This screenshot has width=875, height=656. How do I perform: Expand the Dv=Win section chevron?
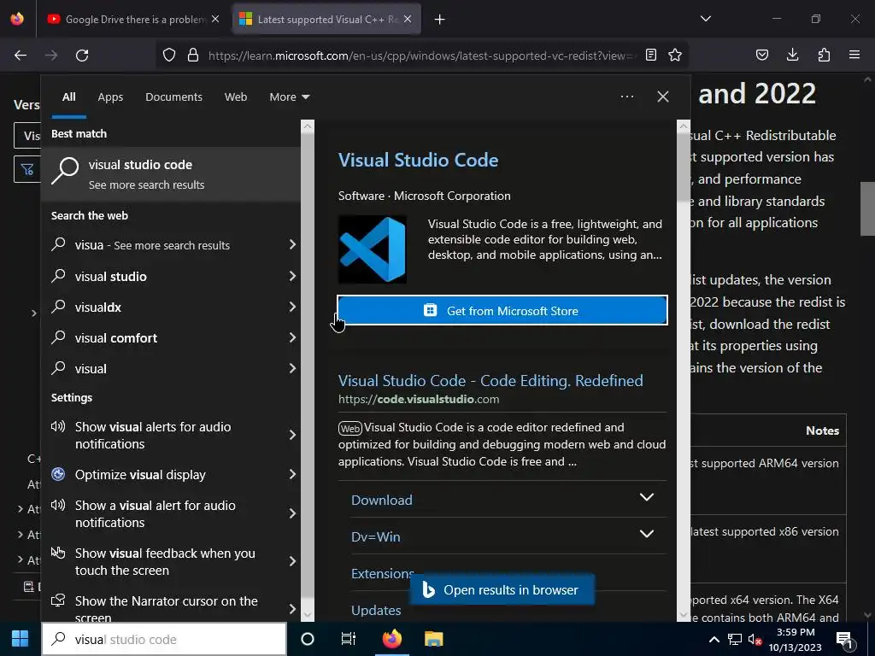click(646, 534)
